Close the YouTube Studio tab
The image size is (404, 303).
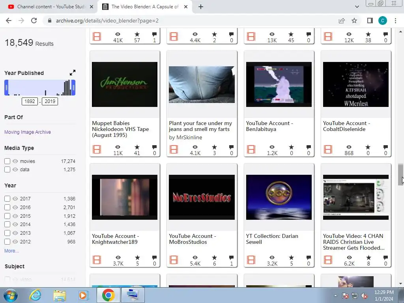(92, 7)
